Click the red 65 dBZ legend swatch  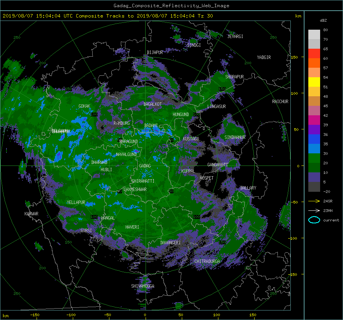314,53
